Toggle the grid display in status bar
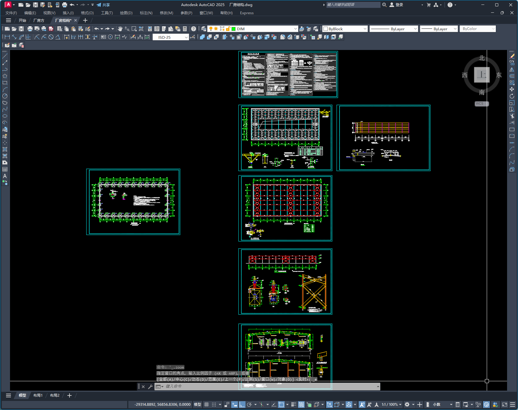The height and width of the screenshot is (410, 518). click(207, 405)
